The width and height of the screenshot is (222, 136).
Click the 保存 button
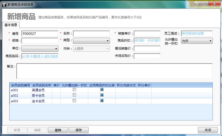click(x=78, y=130)
